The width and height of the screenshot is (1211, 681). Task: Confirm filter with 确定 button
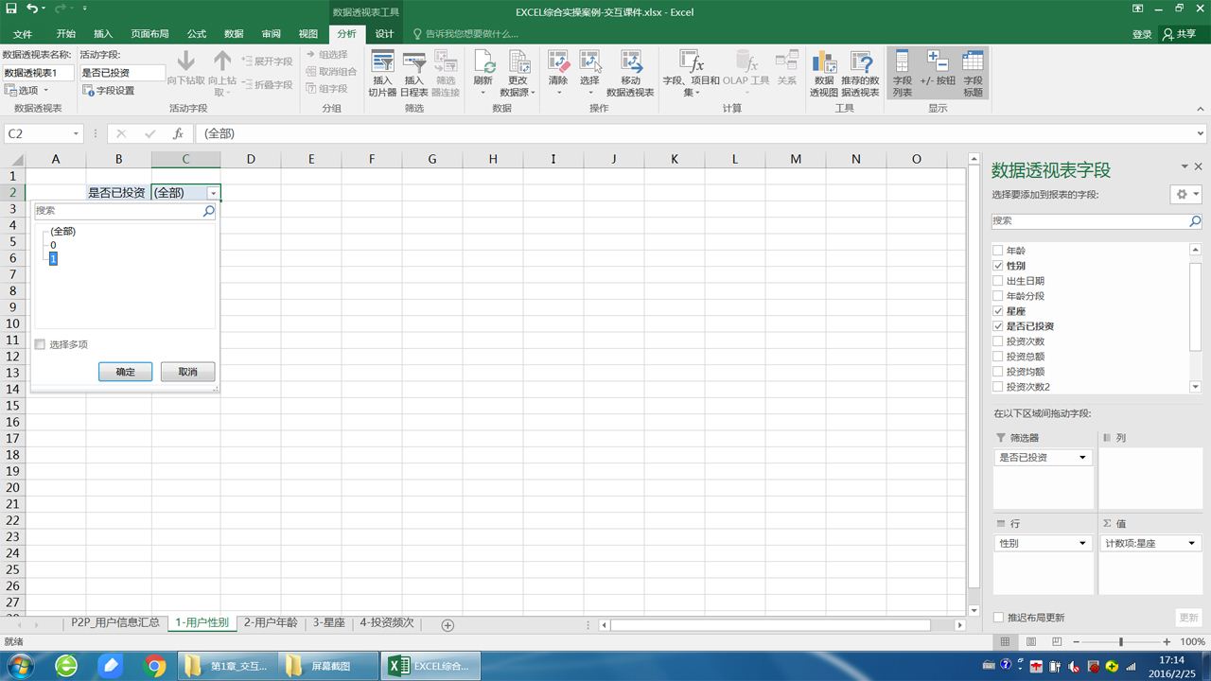[125, 372]
